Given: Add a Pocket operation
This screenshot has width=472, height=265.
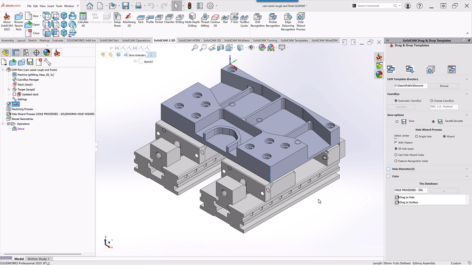Looking at the screenshot, I should [159, 19].
